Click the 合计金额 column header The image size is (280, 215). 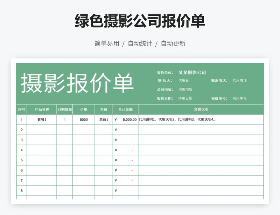coord(125,109)
